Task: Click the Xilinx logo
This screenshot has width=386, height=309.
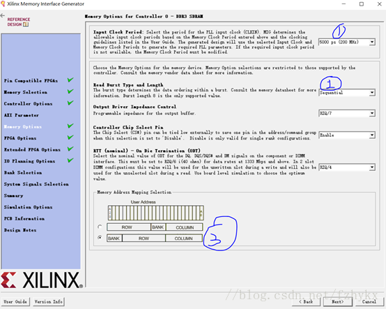Action: point(42,280)
